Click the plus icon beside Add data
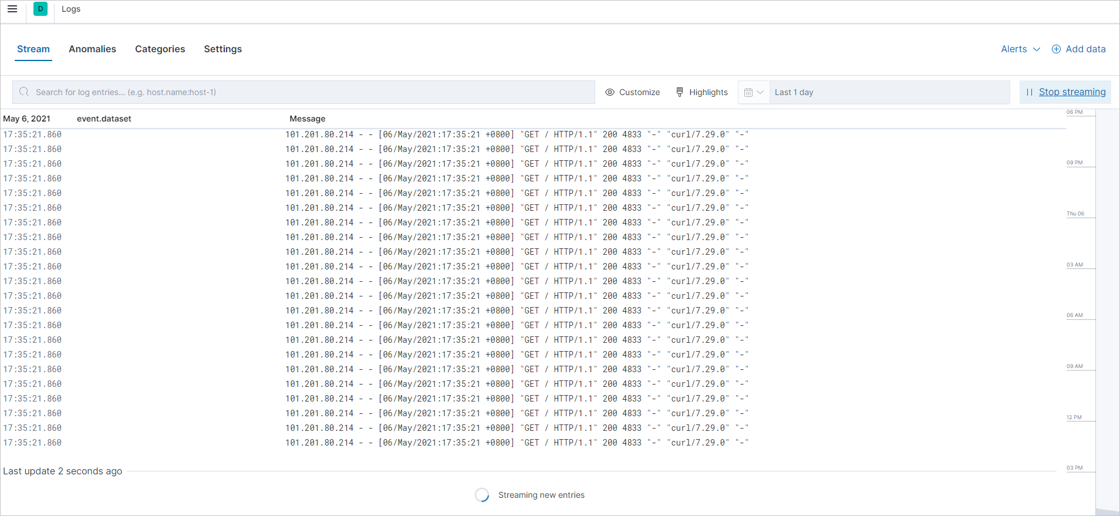 1056,49
